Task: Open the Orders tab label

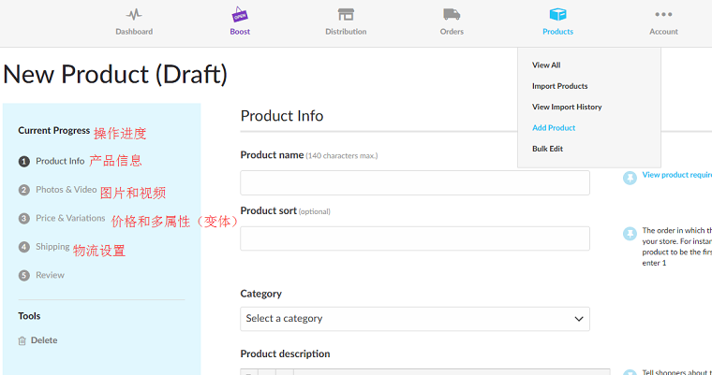Action: pyautogui.click(x=452, y=32)
